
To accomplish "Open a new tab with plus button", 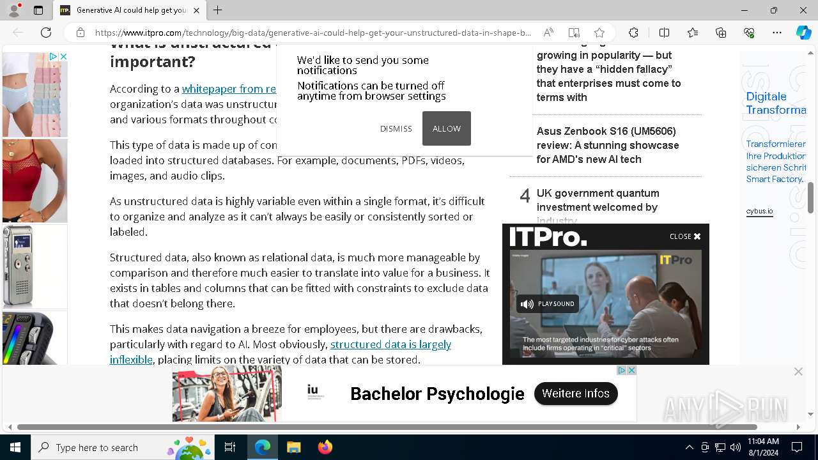I will tap(217, 10).
